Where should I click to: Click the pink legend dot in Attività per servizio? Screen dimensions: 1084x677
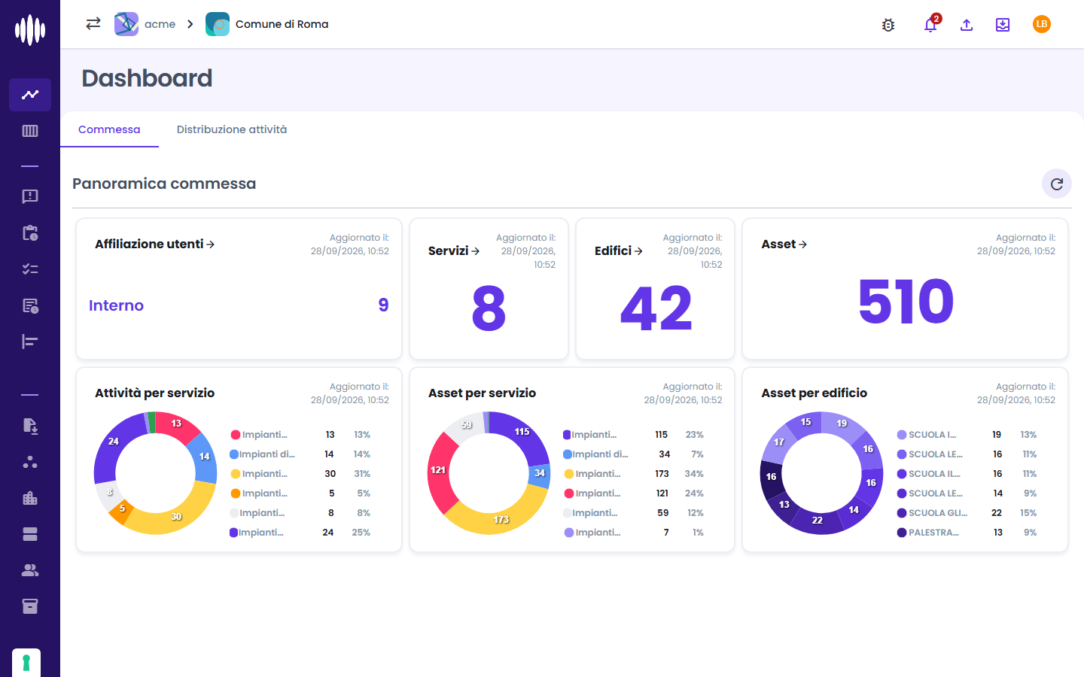click(236, 435)
